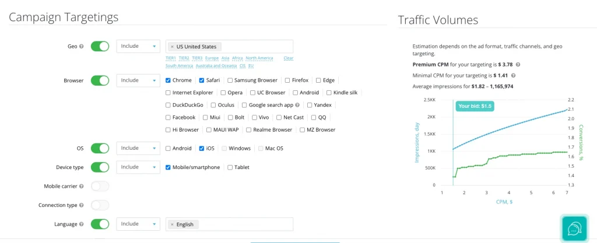Remove the English language tag
The width and height of the screenshot is (597, 243).
[172, 224]
